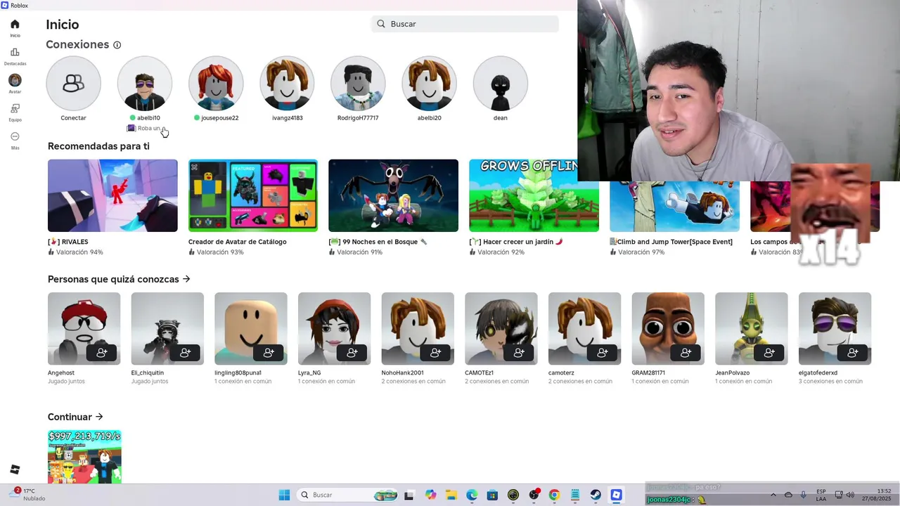Click the Conexiones info icon
Image resolution: width=900 pixels, height=506 pixels.
pos(117,45)
